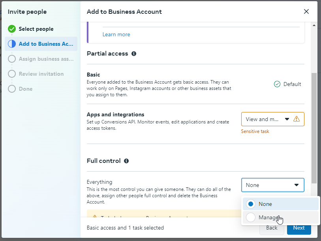The width and height of the screenshot is (321, 241).
Task: Click the green checkmark on Select people step
Action: [12, 29]
